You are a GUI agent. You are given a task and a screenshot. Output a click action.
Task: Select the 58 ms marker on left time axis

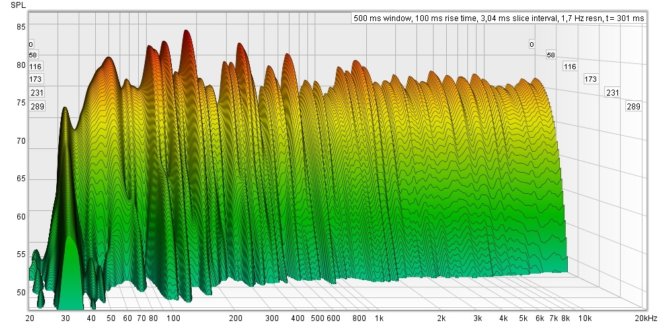(33, 55)
